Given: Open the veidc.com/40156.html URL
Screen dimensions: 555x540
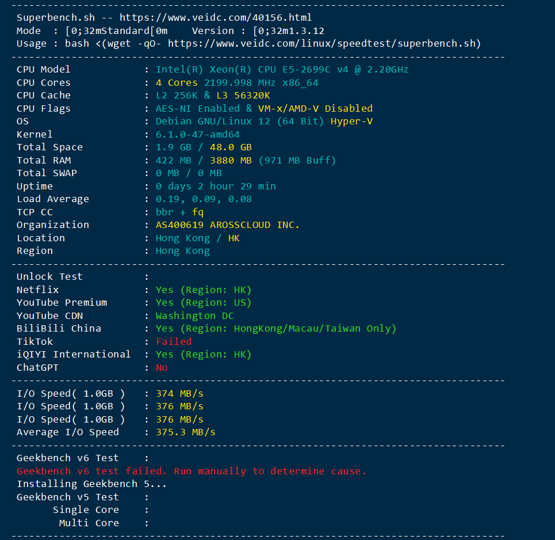Looking at the screenshot, I should pos(216,18).
